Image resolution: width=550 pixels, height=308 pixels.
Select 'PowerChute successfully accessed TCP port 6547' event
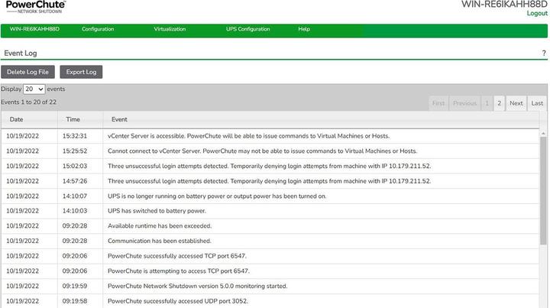[270, 256]
